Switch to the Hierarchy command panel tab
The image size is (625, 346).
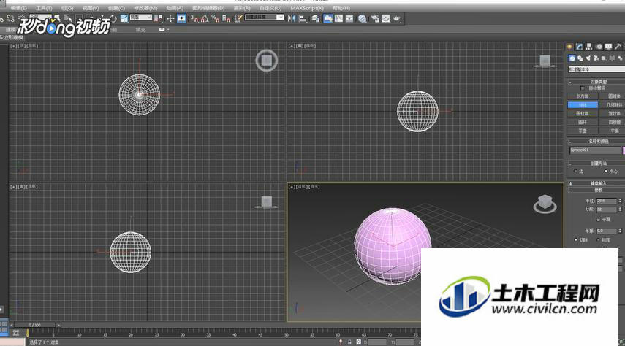588,47
